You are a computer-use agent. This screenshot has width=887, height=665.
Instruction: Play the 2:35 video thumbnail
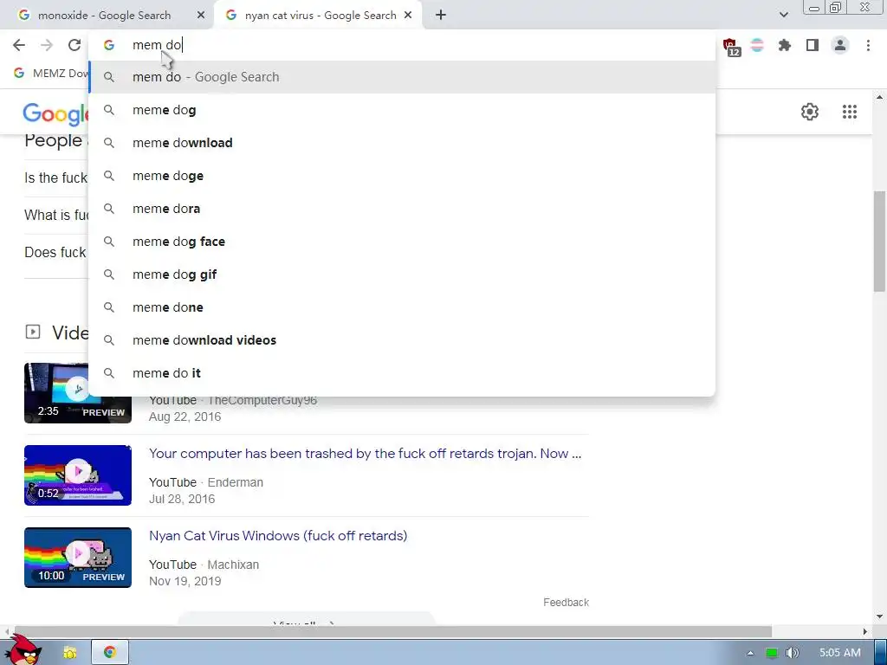pos(77,393)
